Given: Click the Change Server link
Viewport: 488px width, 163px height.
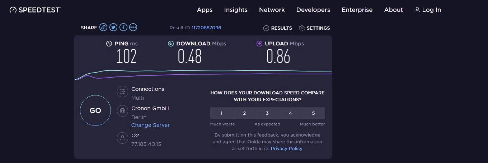Looking at the screenshot, I should coord(150,125).
